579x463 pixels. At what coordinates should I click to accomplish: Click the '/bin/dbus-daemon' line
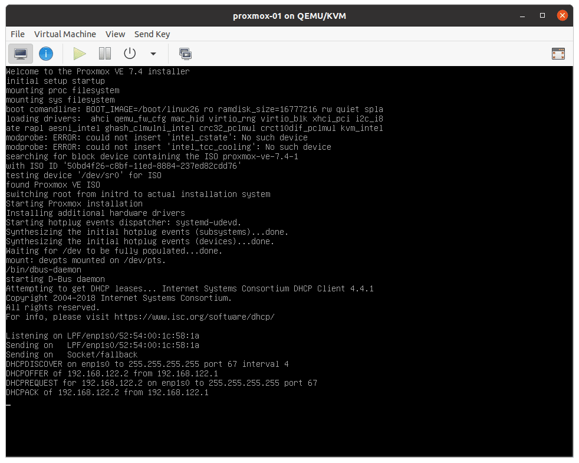44,270
